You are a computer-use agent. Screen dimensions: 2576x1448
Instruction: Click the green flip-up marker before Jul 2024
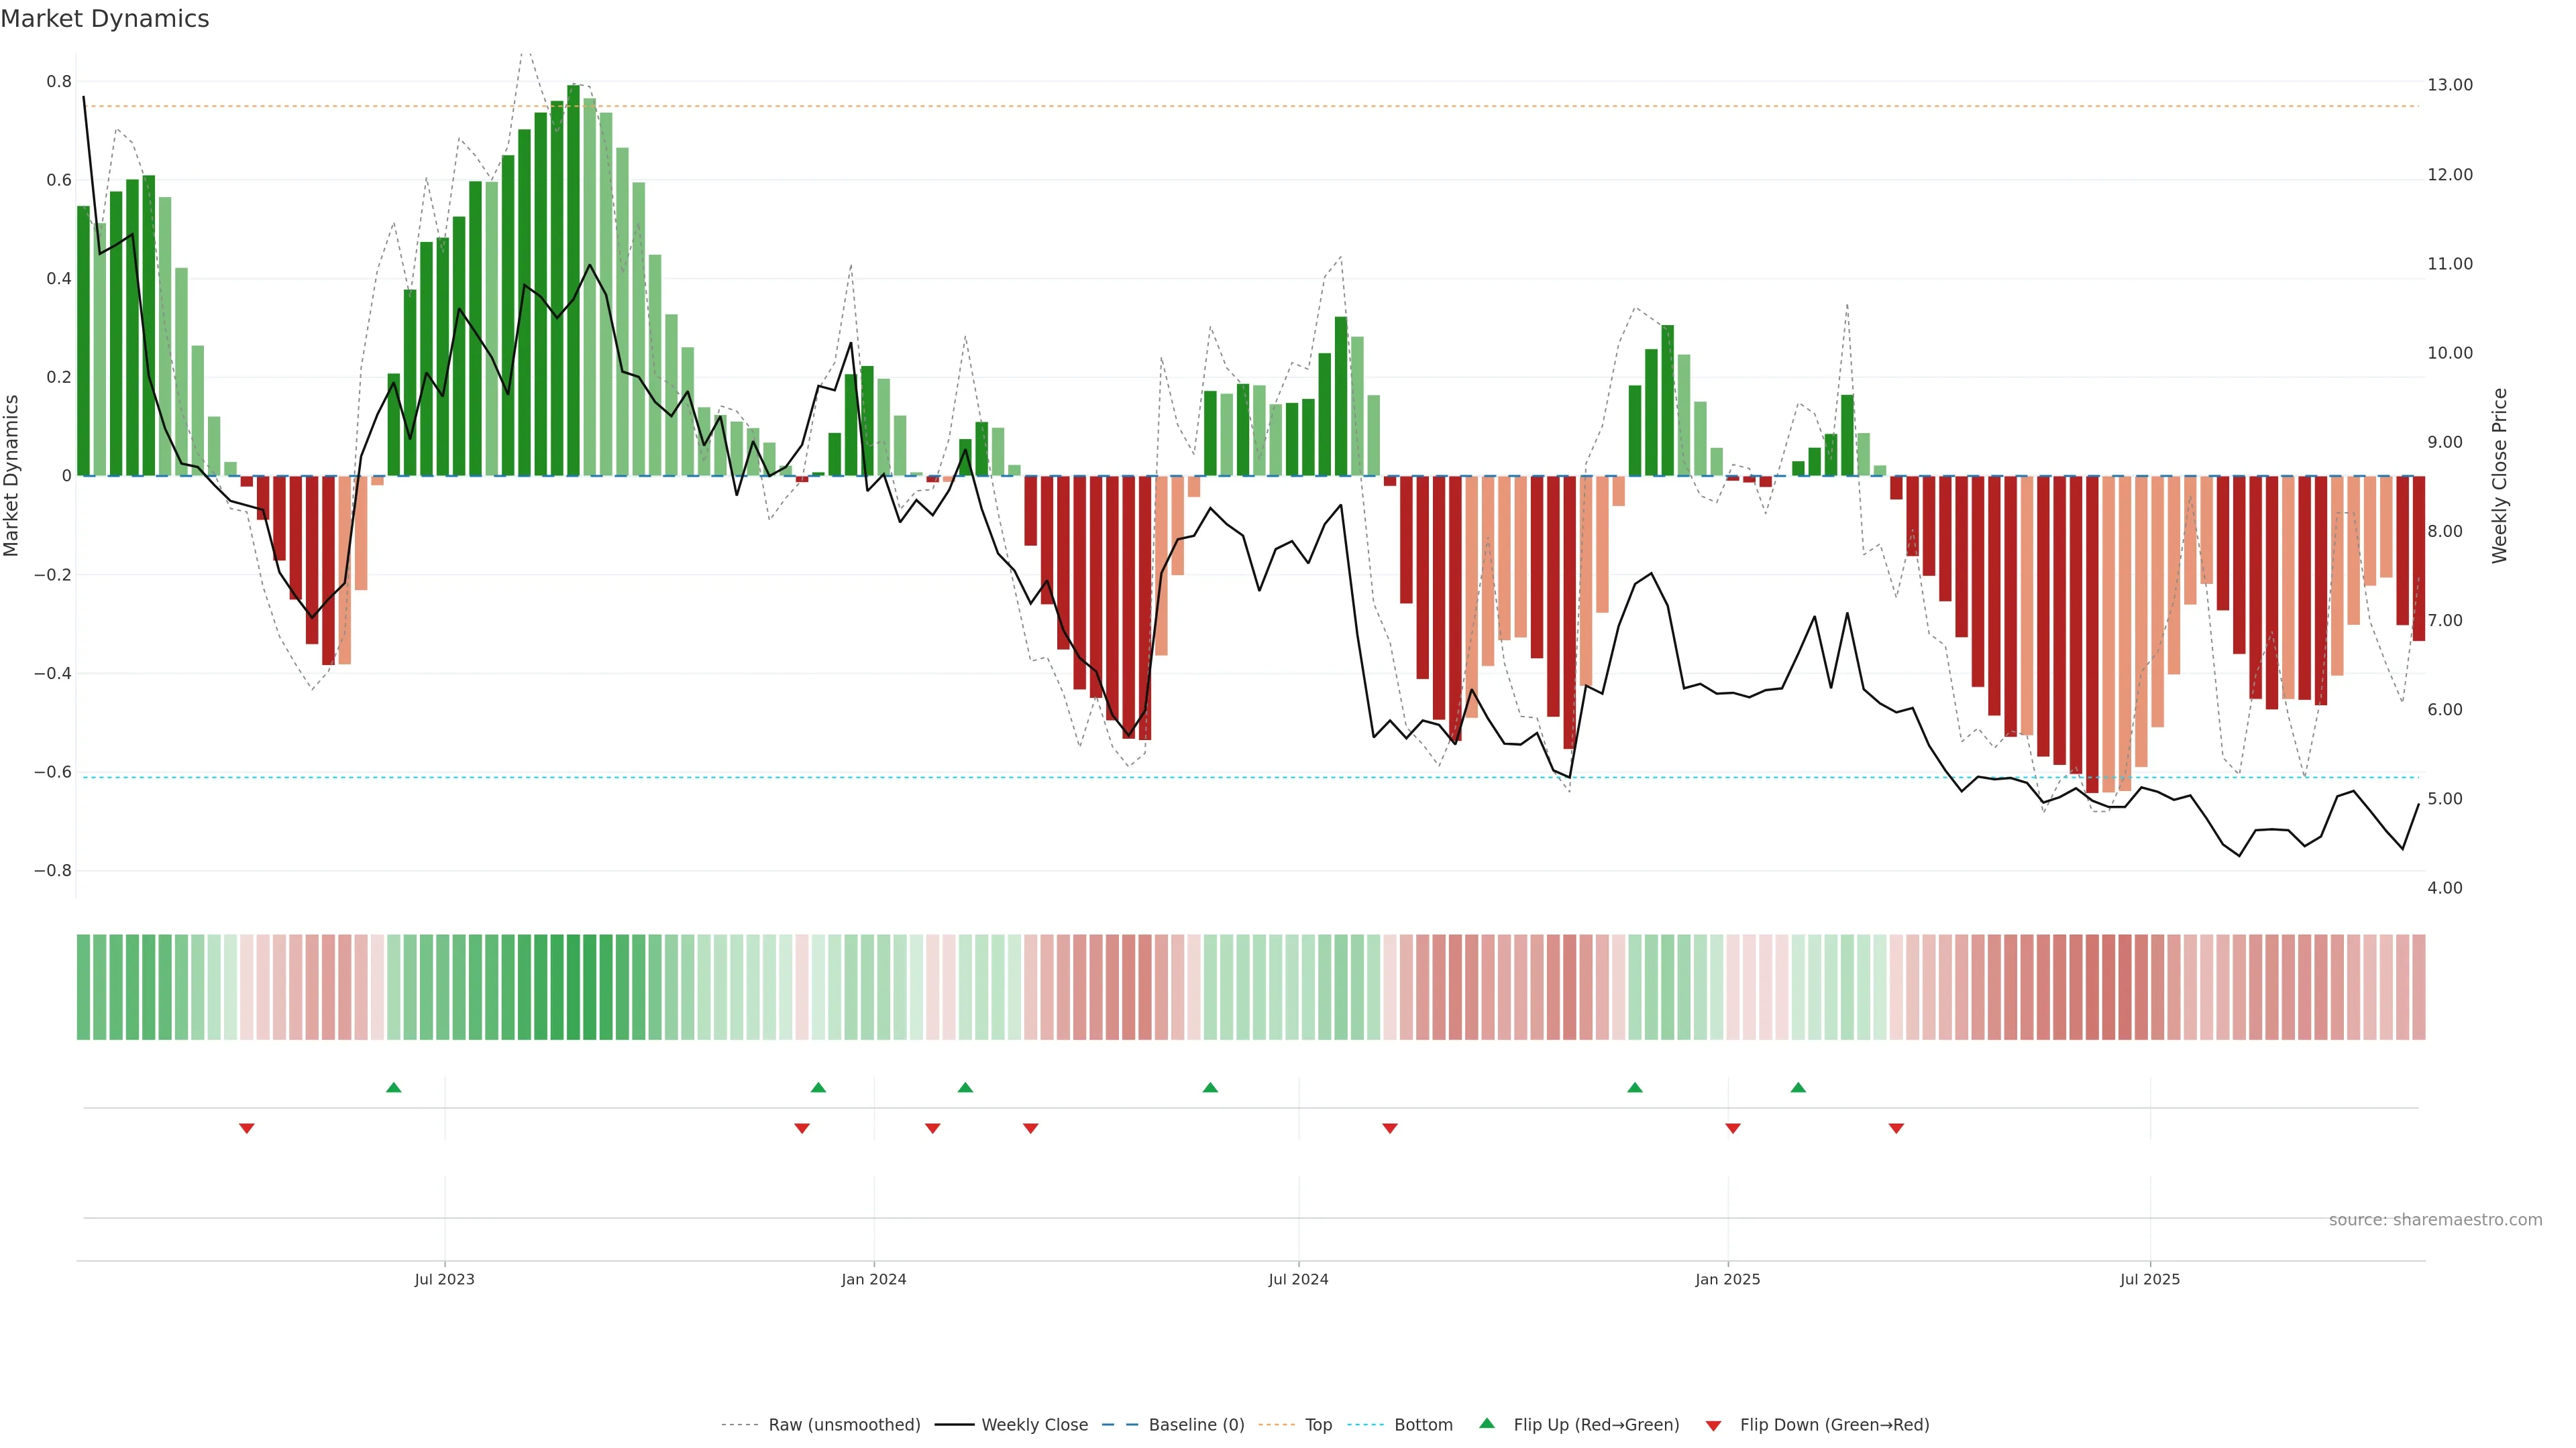point(1210,1087)
